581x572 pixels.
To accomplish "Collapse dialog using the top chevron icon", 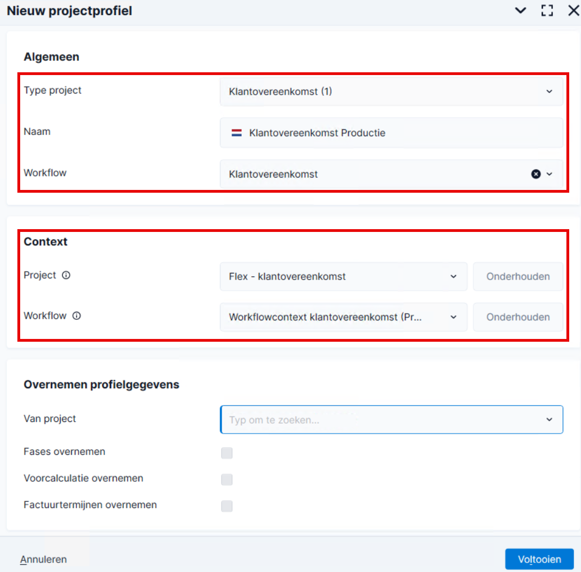I will (x=520, y=11).
